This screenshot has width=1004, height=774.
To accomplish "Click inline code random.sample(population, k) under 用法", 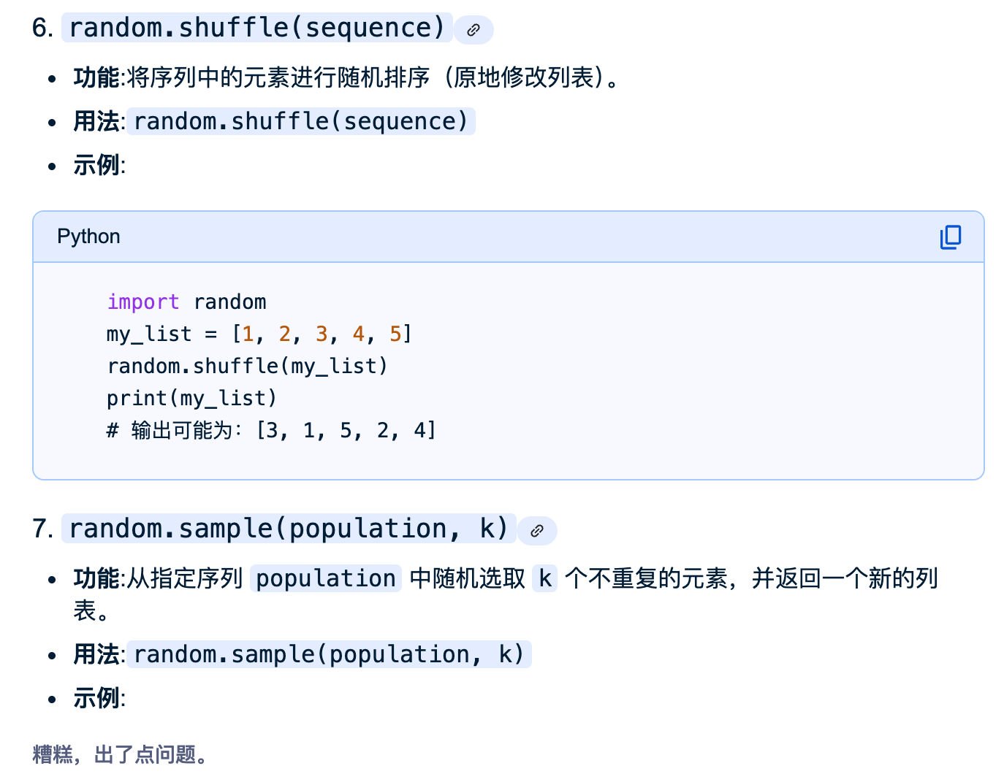I will pos(329,654).
